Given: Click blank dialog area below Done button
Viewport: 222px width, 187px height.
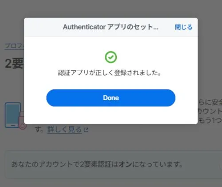Looking at the screenshot, I should pos(111,115).
